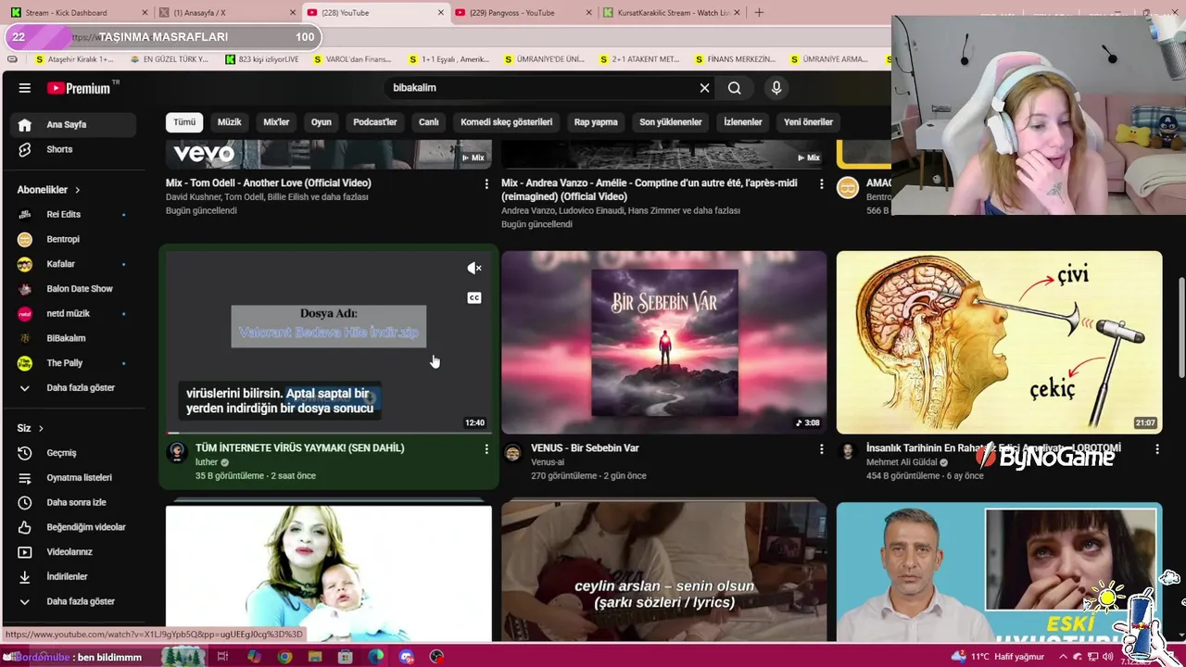Open a new browser tab
This screenshot has height=667, width=1186.
click(x=759, y=13)
